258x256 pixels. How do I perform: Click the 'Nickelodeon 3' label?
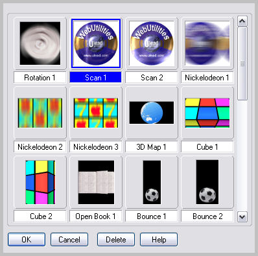[96, 147]
